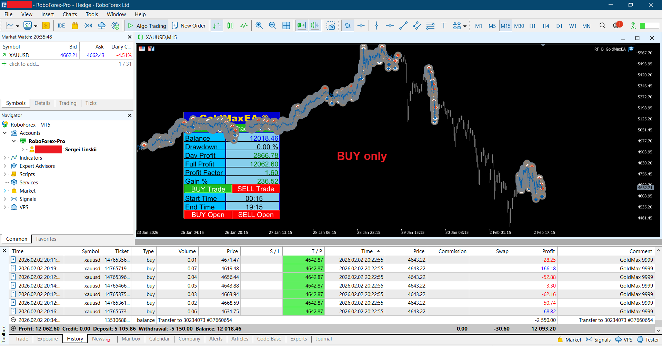Draw a vertical line on the chart
Viewport: 662px width, 346px height.
pyautogui.click(x=377, y=26)
